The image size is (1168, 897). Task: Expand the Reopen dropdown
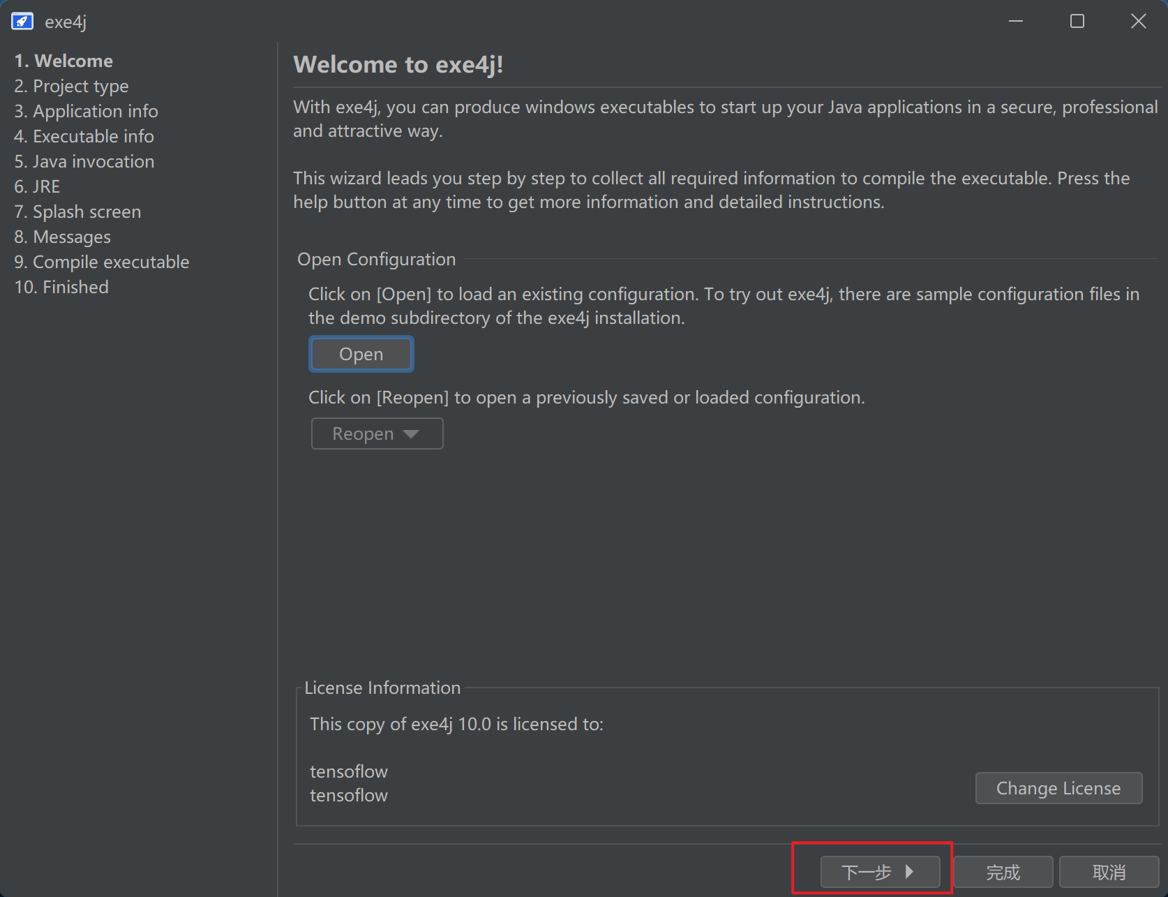click(377, 433)
